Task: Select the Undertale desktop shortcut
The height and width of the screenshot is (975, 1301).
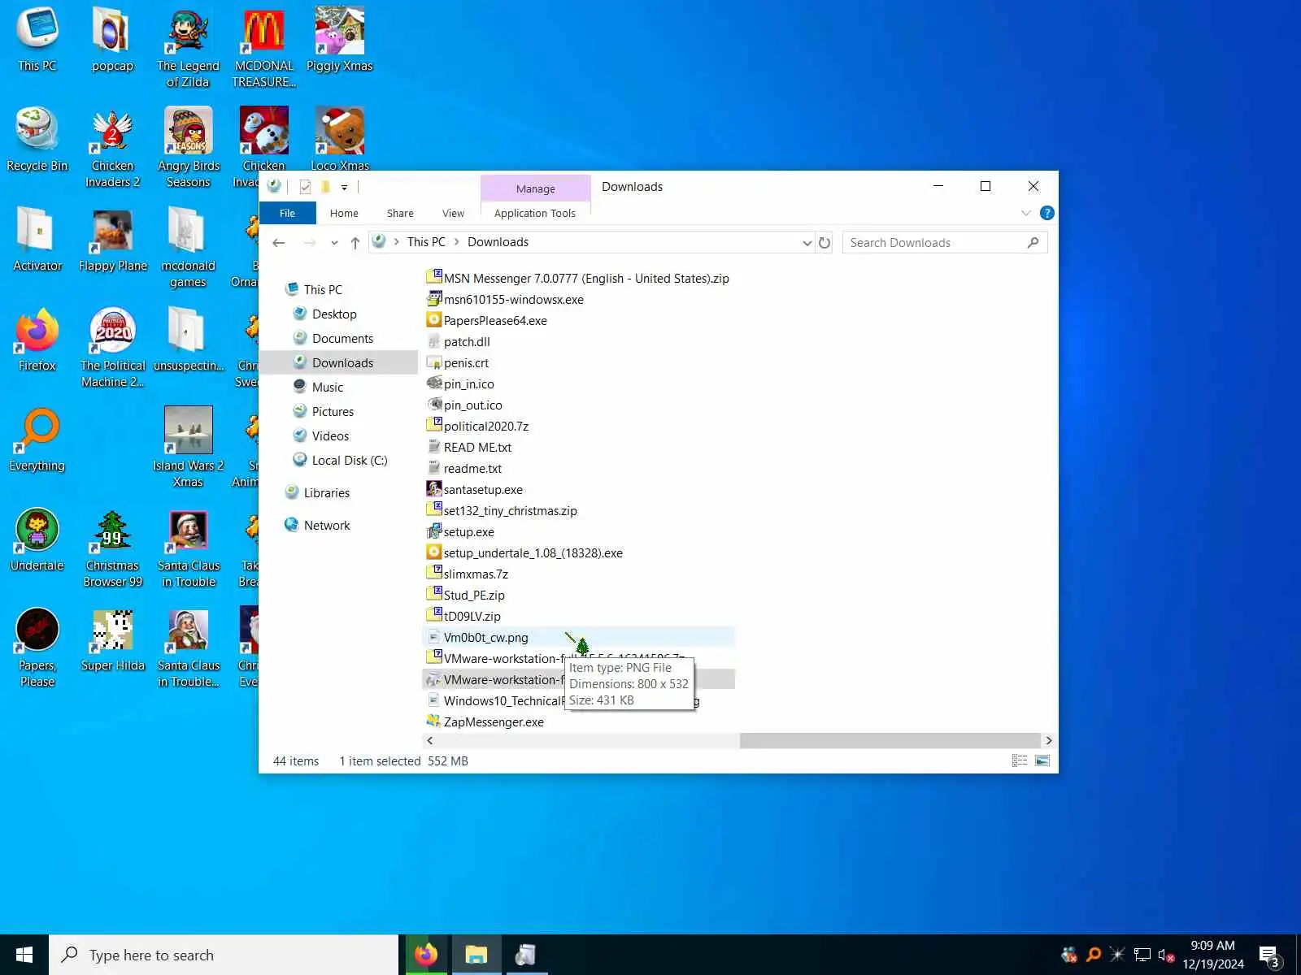Action: pyautogui.click(x=37, y=540)
